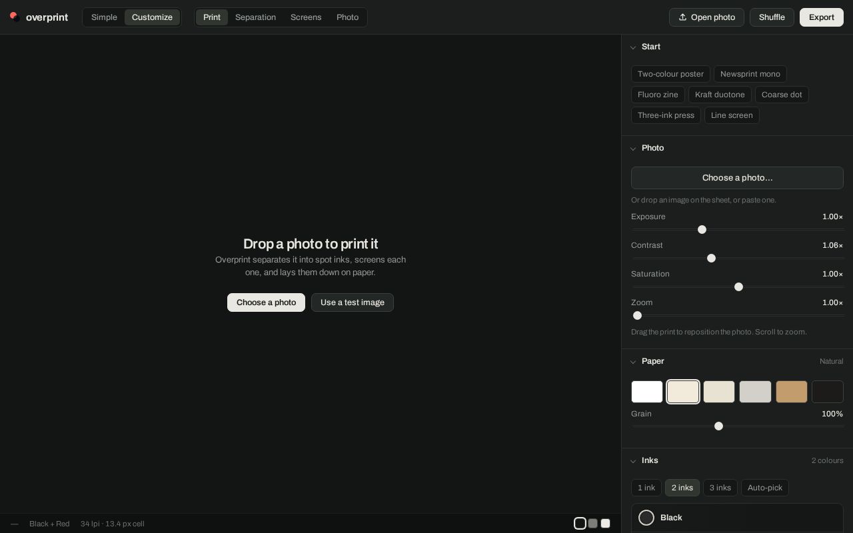Viewport: 853px width, 533px height.
Task: Apply the Two-colour poster preset
Action: [670, 74]
